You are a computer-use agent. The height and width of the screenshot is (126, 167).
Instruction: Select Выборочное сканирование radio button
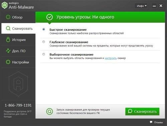(44, 54)
